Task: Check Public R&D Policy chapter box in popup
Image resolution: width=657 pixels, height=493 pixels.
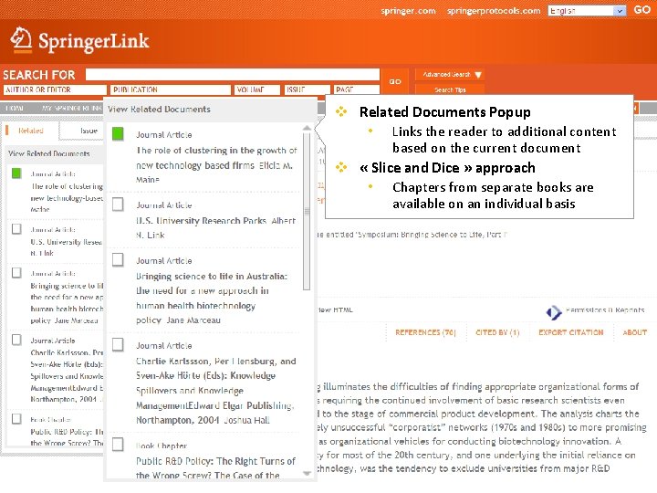Action: tap(118, 444)
